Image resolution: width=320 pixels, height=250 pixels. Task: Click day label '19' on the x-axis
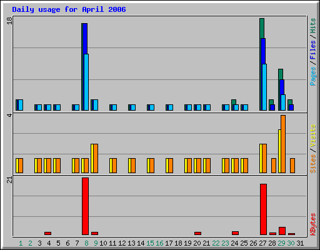coord(187,243)
